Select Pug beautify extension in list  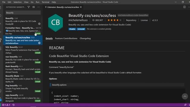point(23,88)
